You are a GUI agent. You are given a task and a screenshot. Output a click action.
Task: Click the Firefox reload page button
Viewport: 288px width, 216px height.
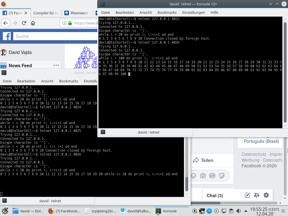(24, 23)
